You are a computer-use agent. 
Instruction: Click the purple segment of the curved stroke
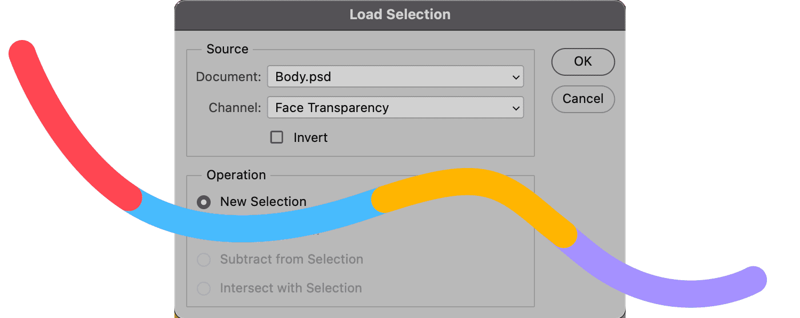click(667, 291)
